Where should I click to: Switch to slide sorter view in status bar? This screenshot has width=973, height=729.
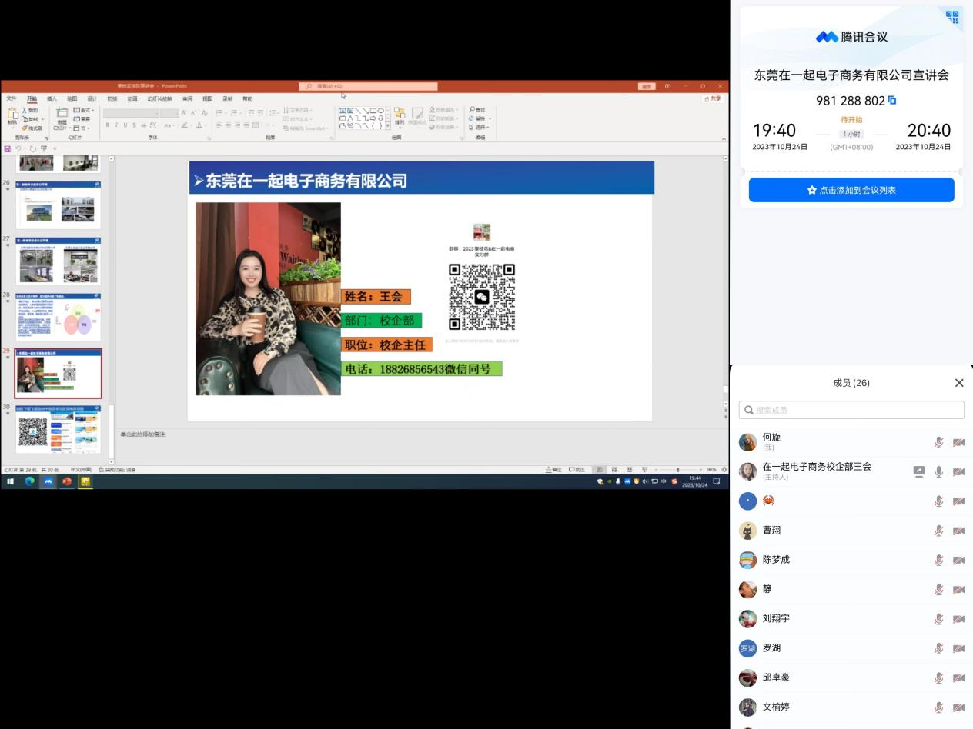[x=614, y=469]
